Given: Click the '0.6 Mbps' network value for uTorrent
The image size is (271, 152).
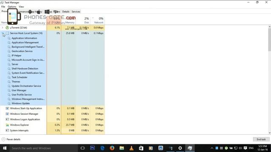Looking at the screenshot, I should point(99,27).
